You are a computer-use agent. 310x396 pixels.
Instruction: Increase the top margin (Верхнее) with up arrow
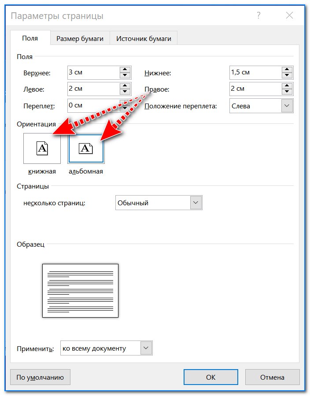[125, 70]
